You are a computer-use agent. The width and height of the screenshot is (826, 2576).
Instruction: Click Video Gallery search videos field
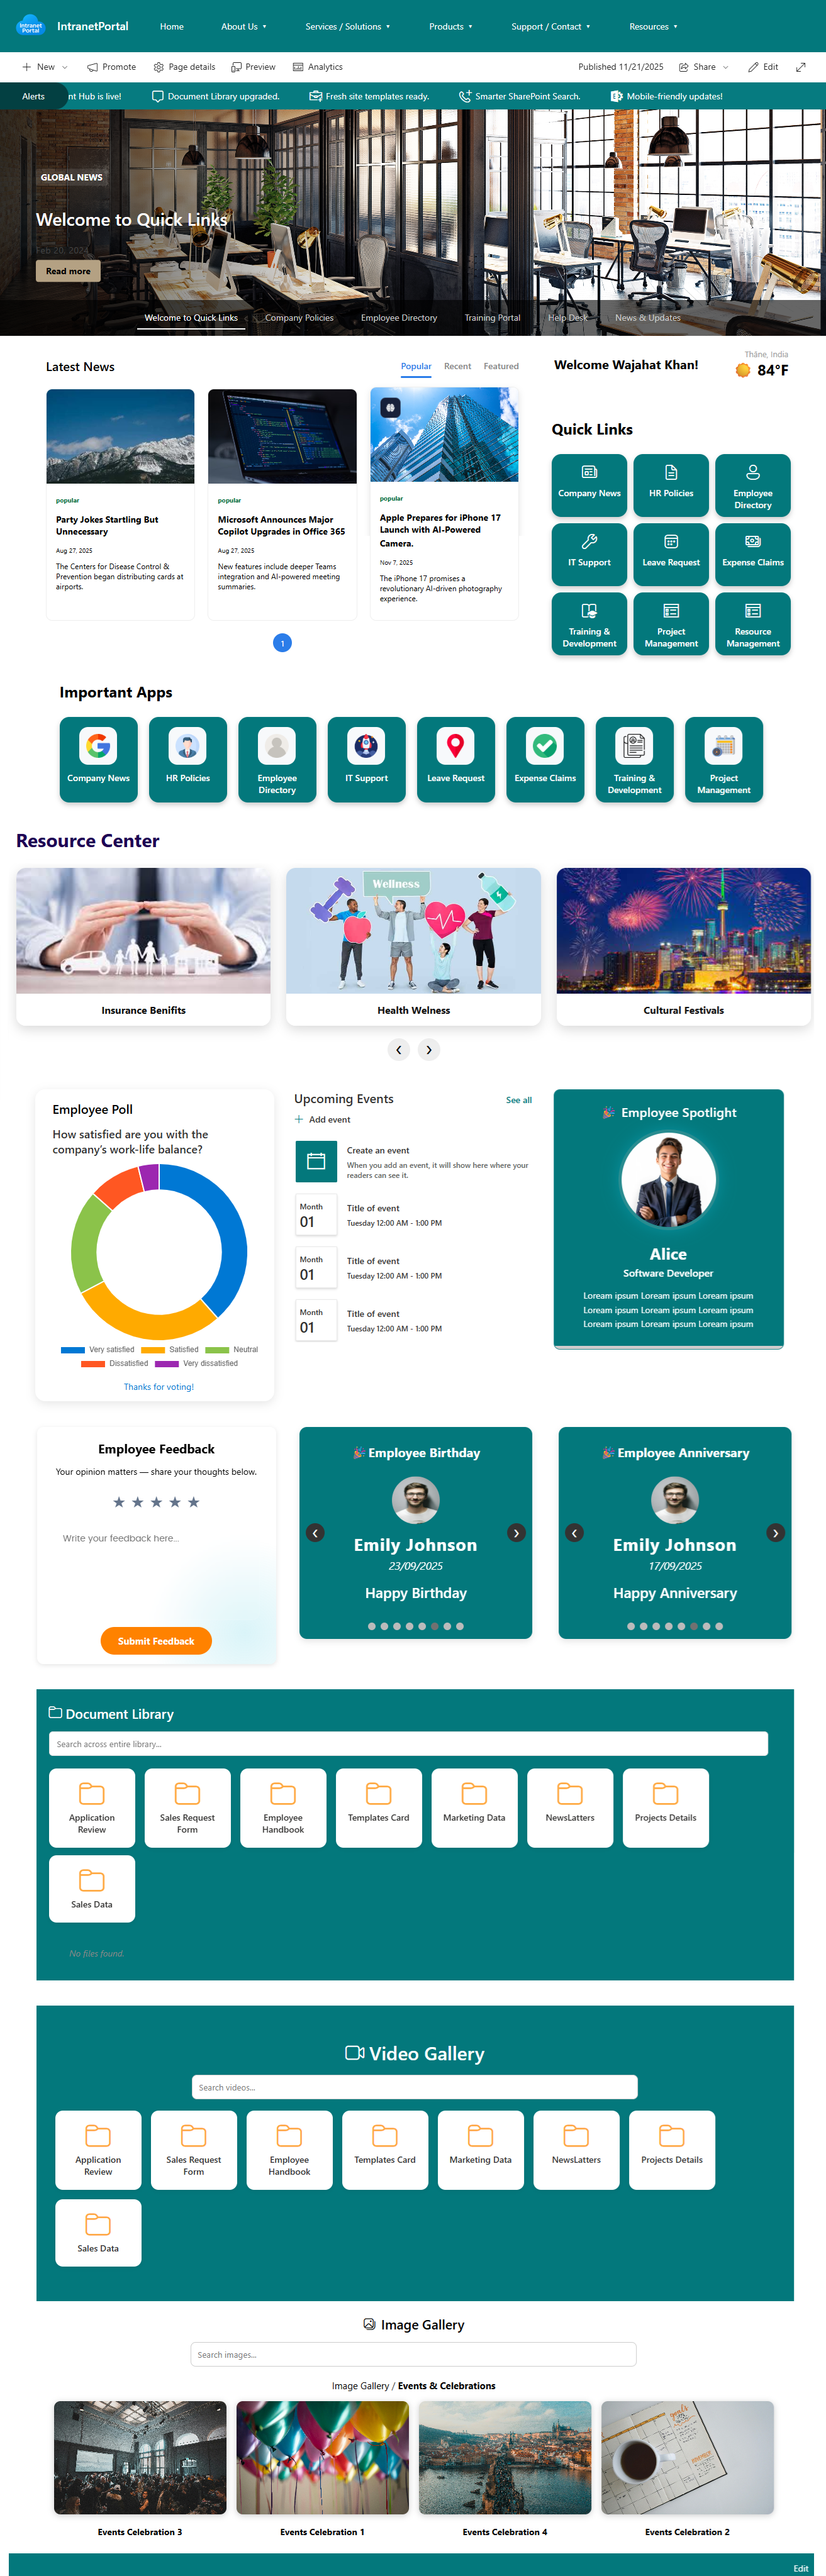point(414,2087)
